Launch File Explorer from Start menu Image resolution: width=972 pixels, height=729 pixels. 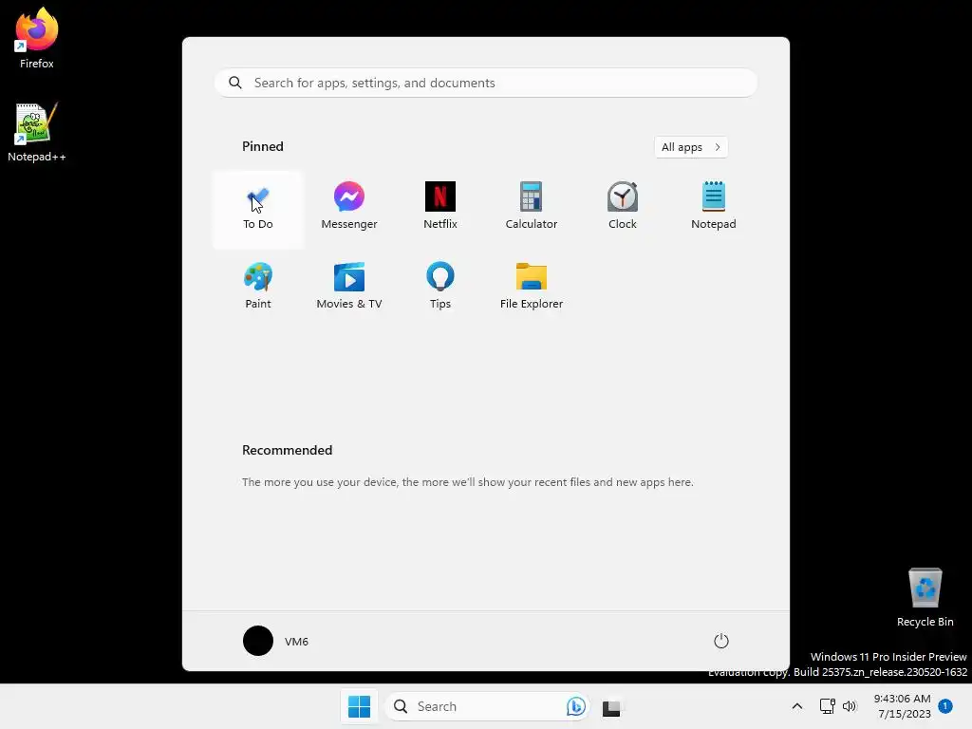[532, 289]
